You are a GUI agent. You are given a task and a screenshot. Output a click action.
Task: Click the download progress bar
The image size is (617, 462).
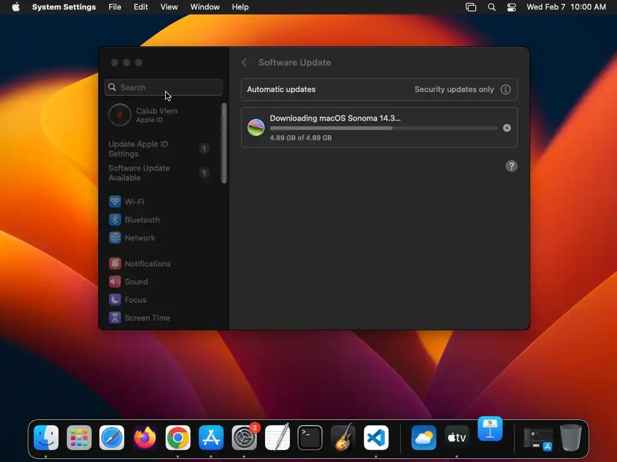point(384,128)
